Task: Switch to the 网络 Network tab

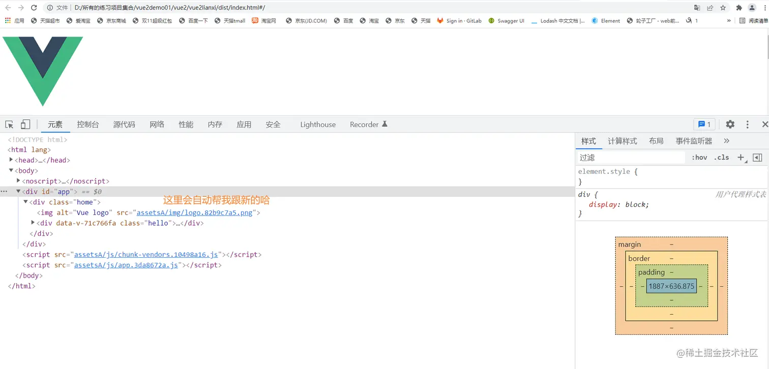Action: pos(157,125)
